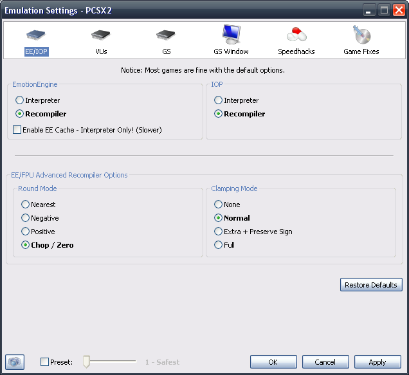Image resolution: width=409 pixels, height=375 pixels.
Task: Switch to the GS Window tab label
Action: tap(231, 51)
